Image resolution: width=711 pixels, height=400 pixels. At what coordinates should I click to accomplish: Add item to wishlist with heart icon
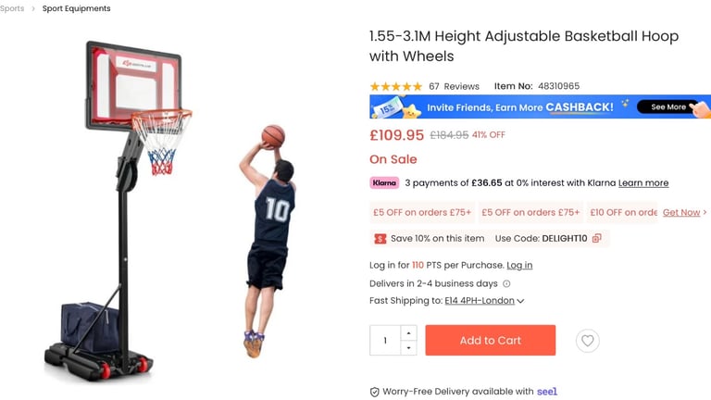point(587,341)
